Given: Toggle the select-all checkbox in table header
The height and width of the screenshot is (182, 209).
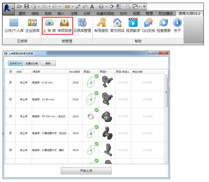Looking at the screenshot, I should 11,72.
